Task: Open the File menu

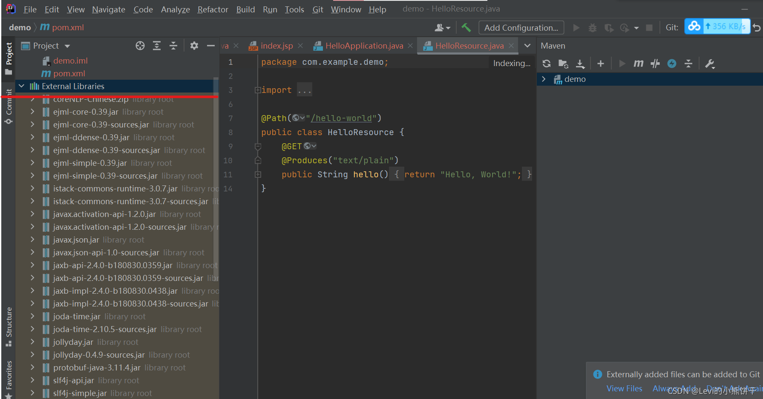Action: (30, 9)
